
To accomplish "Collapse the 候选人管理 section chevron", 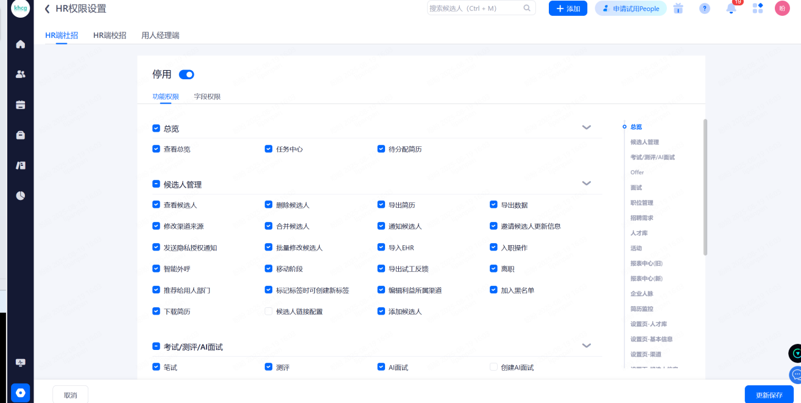I will (587, 183).
